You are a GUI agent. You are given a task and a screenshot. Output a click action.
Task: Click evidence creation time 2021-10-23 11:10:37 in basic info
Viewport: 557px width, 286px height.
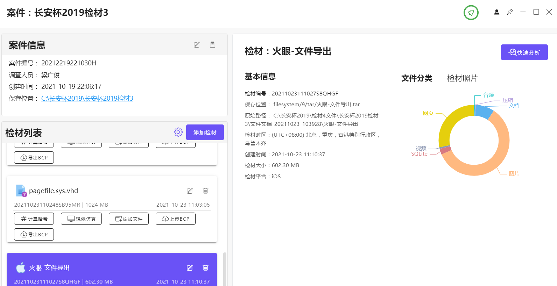pos(298,155)
